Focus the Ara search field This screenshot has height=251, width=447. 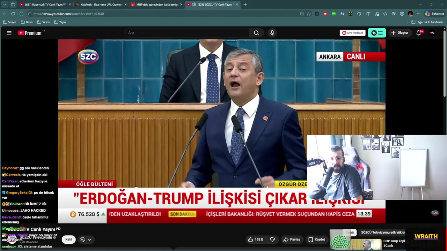tap(187, 33)
